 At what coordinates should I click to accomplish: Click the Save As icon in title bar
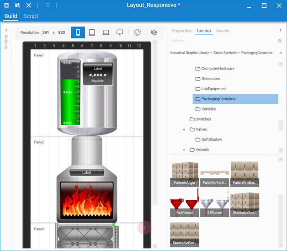tap(17, 5)
